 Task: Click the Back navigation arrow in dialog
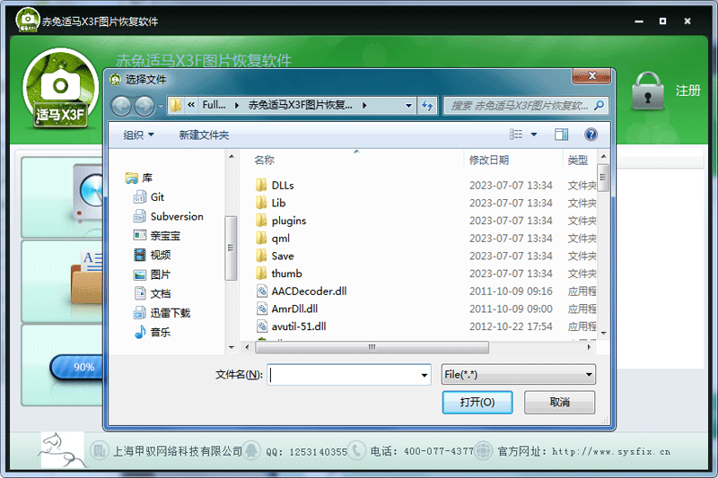[x=121, y=106]
